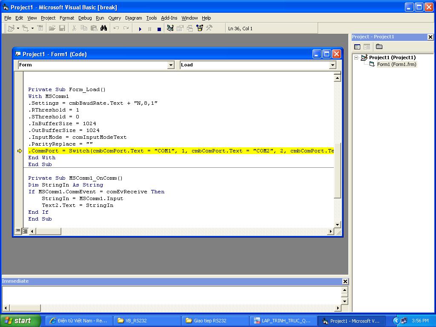Toggle Folders icon in Project panel
436x327 pixels.
[x=379, y=47]
